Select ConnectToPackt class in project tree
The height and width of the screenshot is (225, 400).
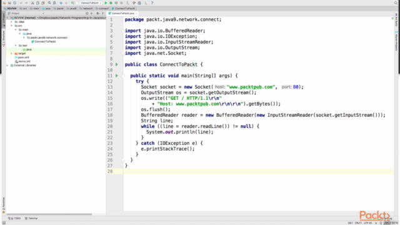[43, 42]
